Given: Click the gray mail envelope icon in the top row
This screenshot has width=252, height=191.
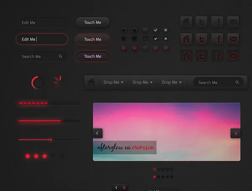Looking at the screenshot, I should click(x=233, y=22).
